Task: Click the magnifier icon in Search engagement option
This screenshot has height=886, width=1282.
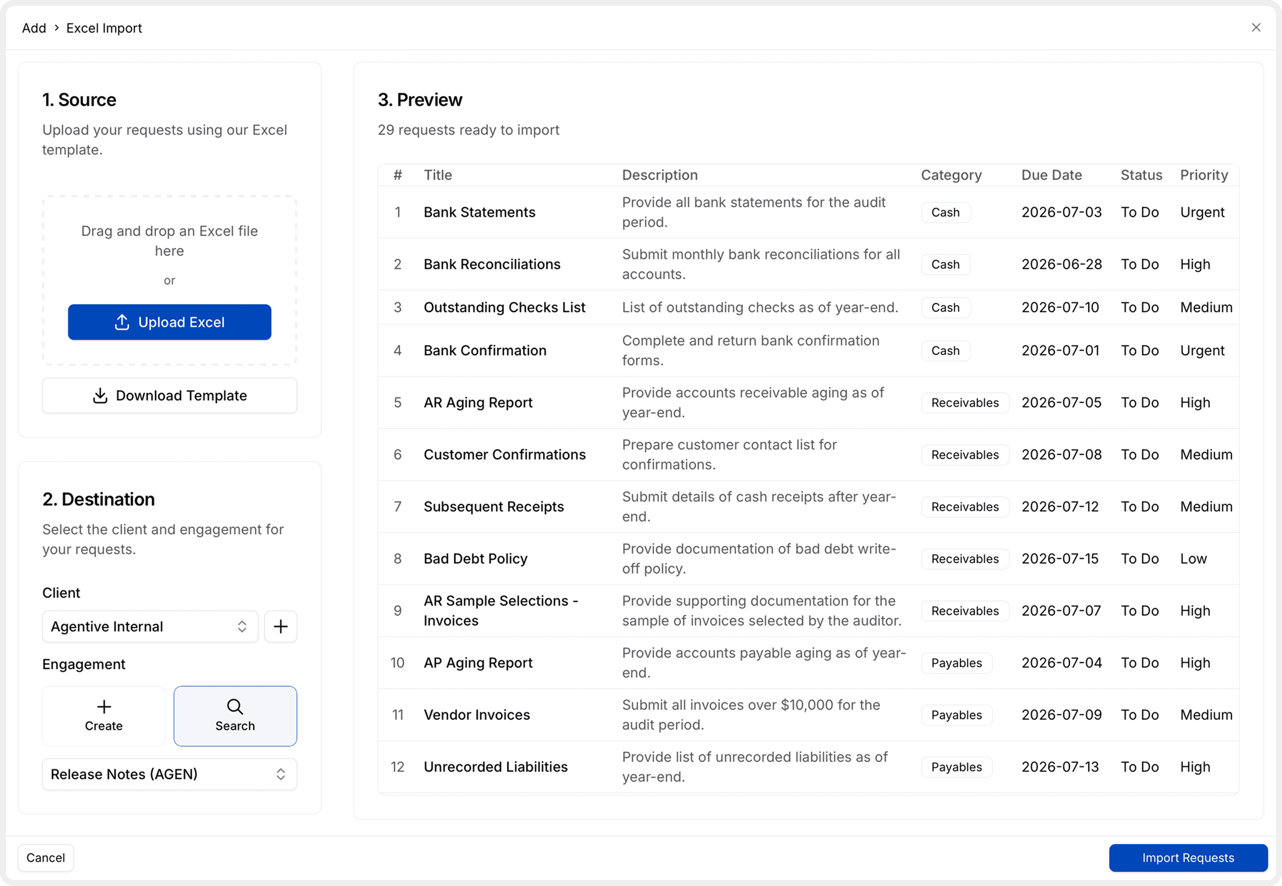Action: [235, 706]
